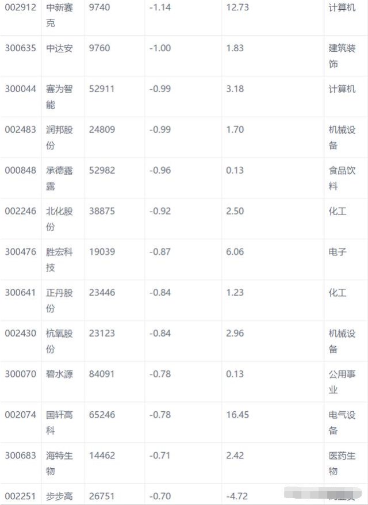Select the 建筑装饰 industry cell
Viewport: 368px width, 505px height.
pos(342,56)
